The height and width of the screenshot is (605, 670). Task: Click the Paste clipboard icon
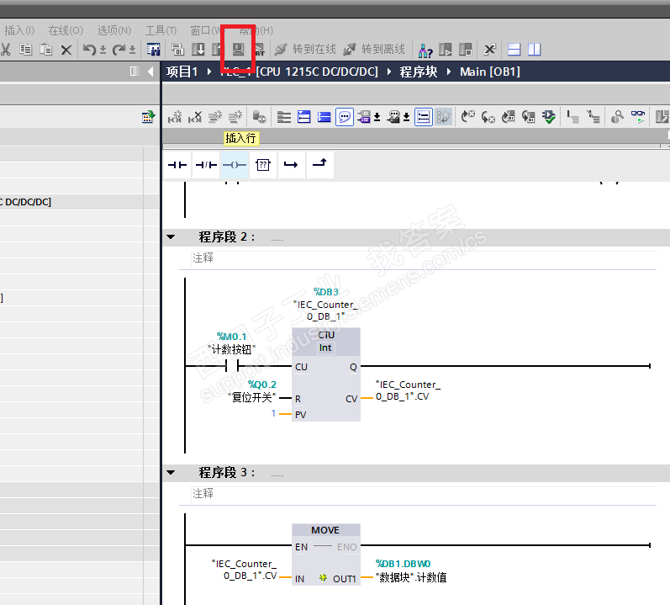(45, 50)
